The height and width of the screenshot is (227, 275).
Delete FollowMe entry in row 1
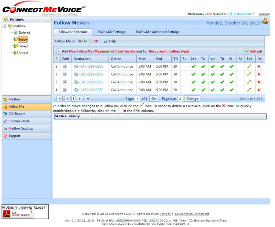259,66
